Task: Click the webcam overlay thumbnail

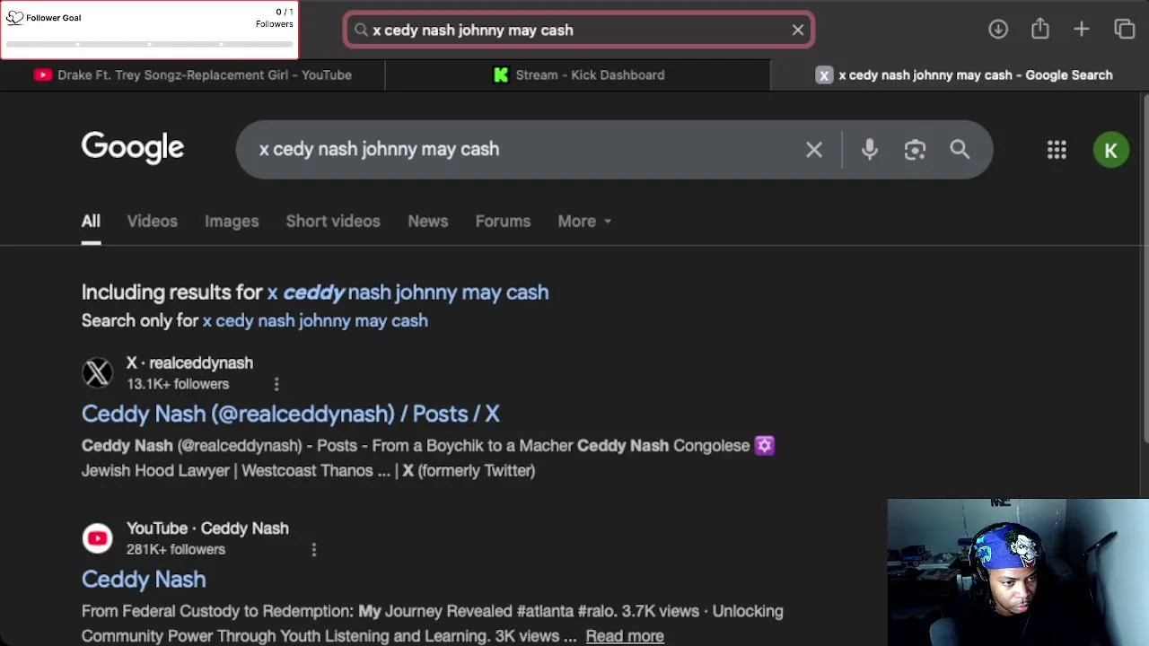Action: point(1018,572)
